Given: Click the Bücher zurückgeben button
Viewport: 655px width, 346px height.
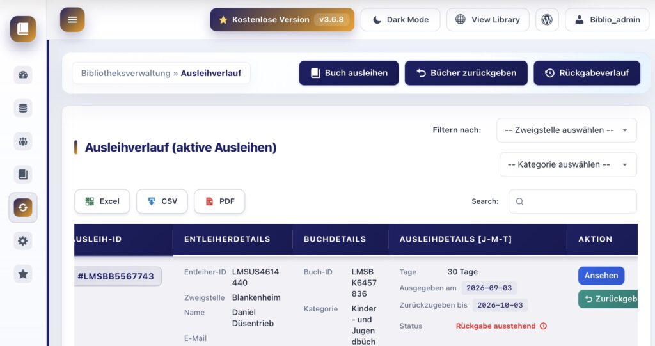Looking at the screenshot, I should coord(466,73).
